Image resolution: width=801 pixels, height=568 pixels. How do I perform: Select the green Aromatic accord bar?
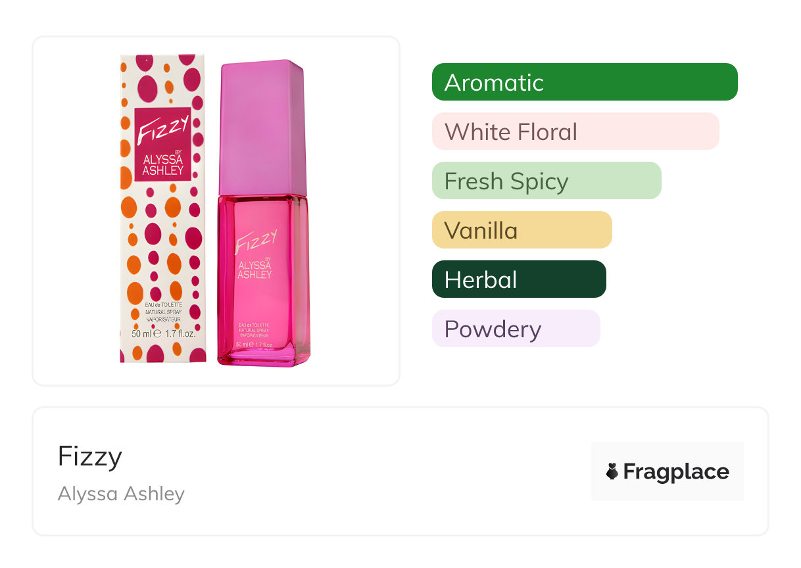[584, 82]
